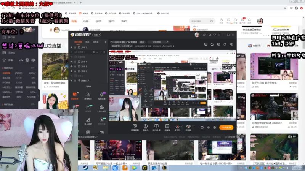Open 上车一起玩 tool

point(101,109)
